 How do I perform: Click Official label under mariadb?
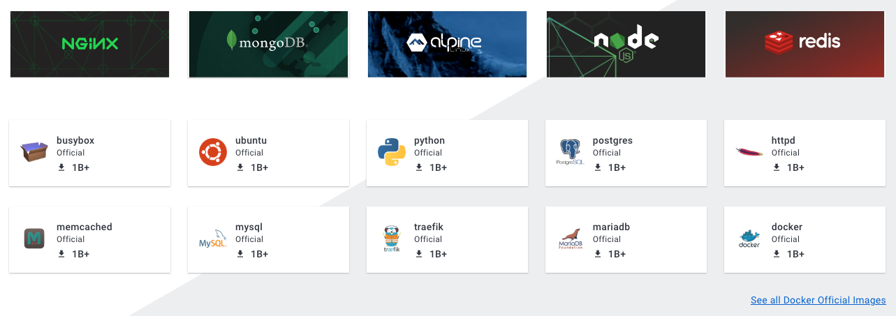tap(607, 239)
